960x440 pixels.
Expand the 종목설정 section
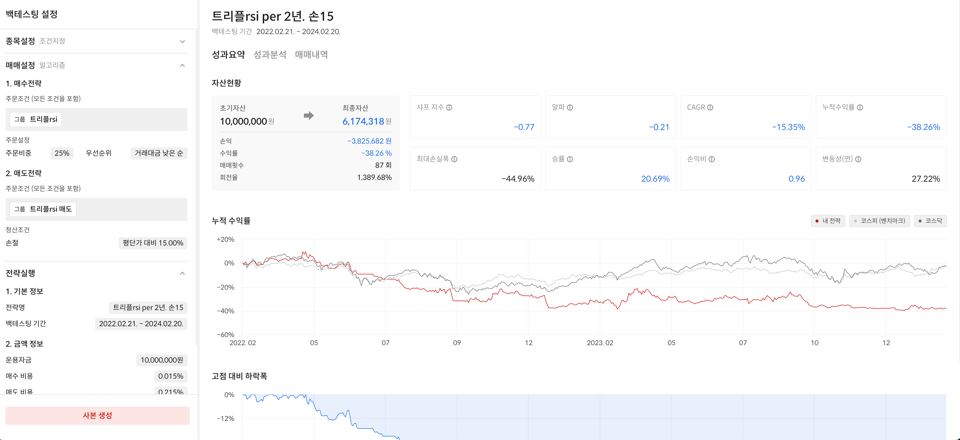tap(182, 41)
